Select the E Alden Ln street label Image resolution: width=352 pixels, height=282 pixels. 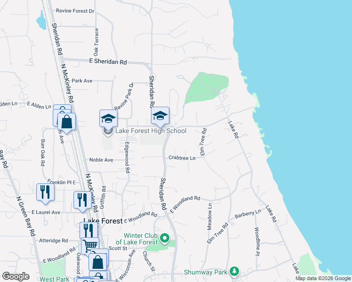(x=39, y=105)
